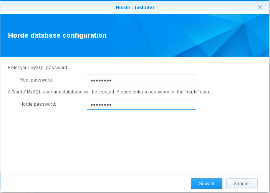Click the separator line above the buttons
This screenshot has width=270, height=193.
click(134, 175)
